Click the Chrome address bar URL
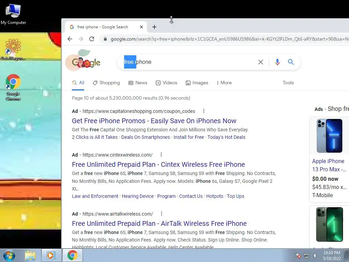The height and width of the screenshot is (262, 349). 229,39
